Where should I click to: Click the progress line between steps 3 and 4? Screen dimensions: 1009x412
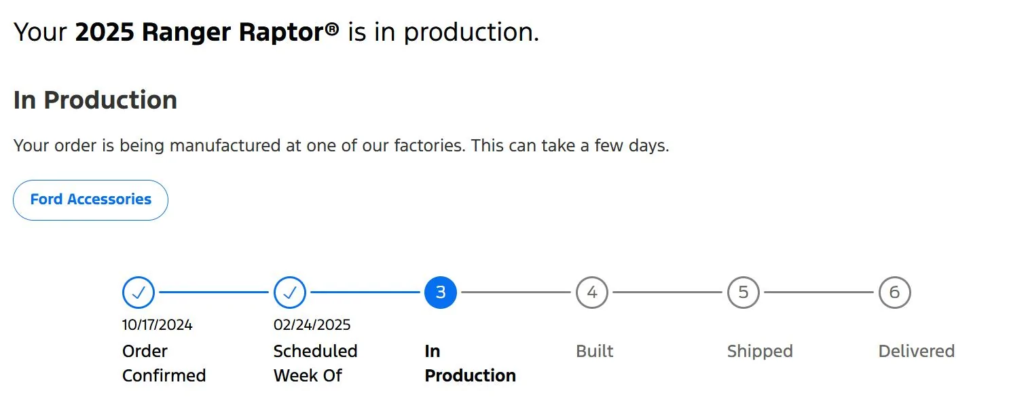point(516,293)
